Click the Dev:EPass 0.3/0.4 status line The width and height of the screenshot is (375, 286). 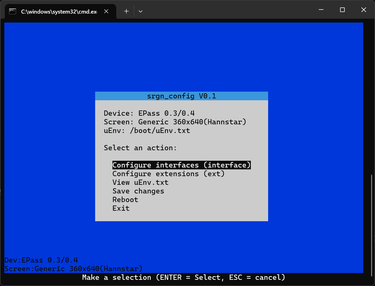point(41,260)
